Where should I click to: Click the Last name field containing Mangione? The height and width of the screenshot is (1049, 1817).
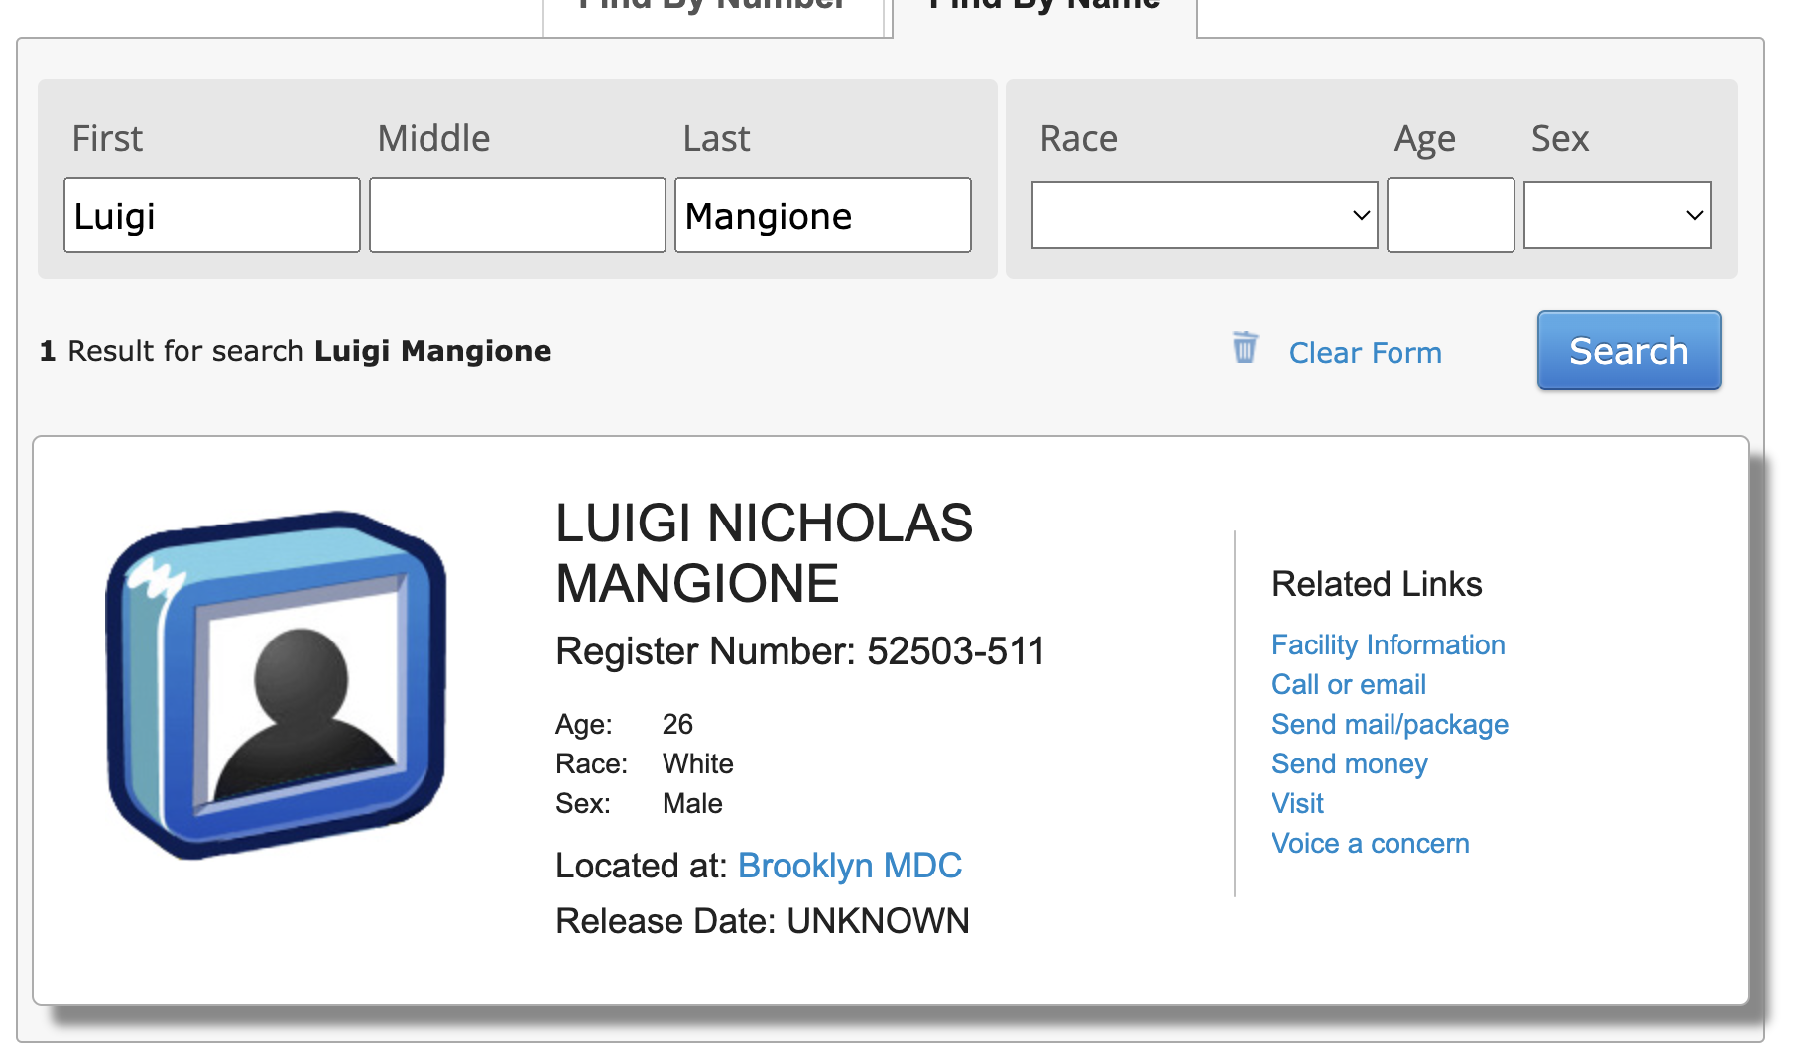tap(822, 215)
